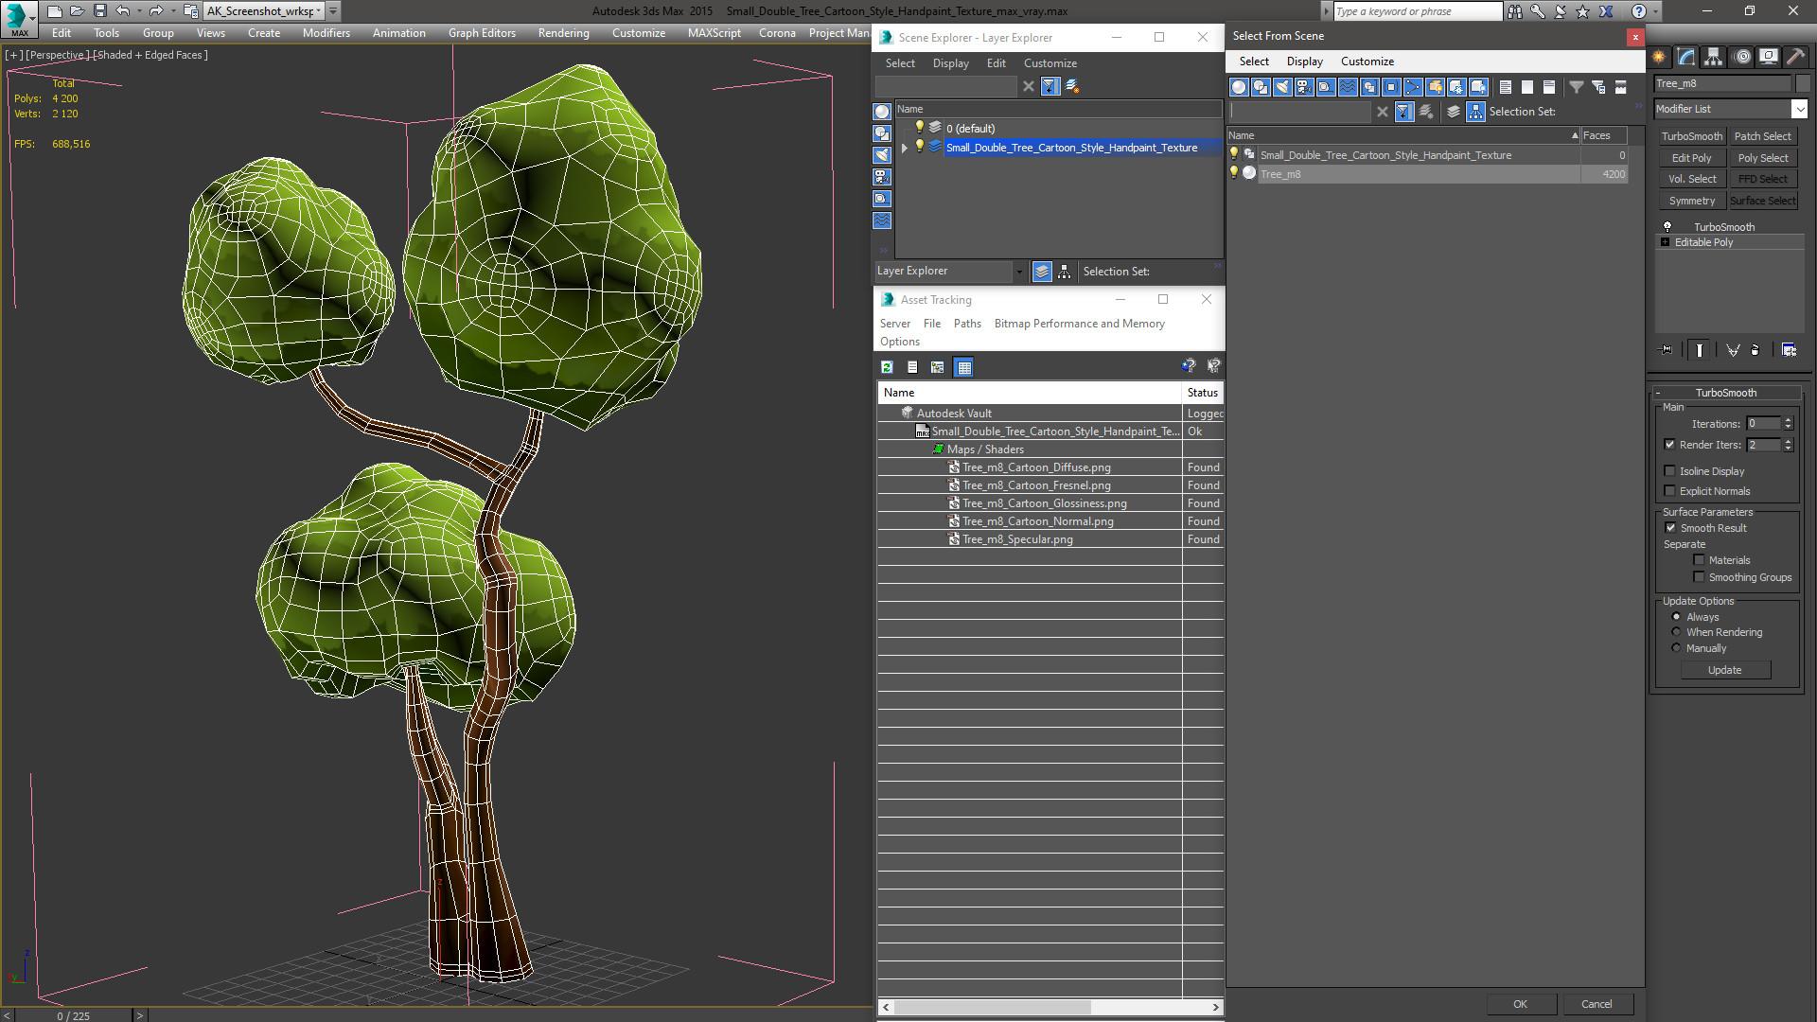Click Select All icon in Select From Scene
This screenshot has height=1022, width=1817.
(x=1506, y=87)
